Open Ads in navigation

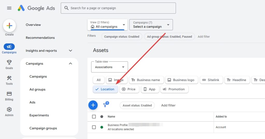(32, 102)
